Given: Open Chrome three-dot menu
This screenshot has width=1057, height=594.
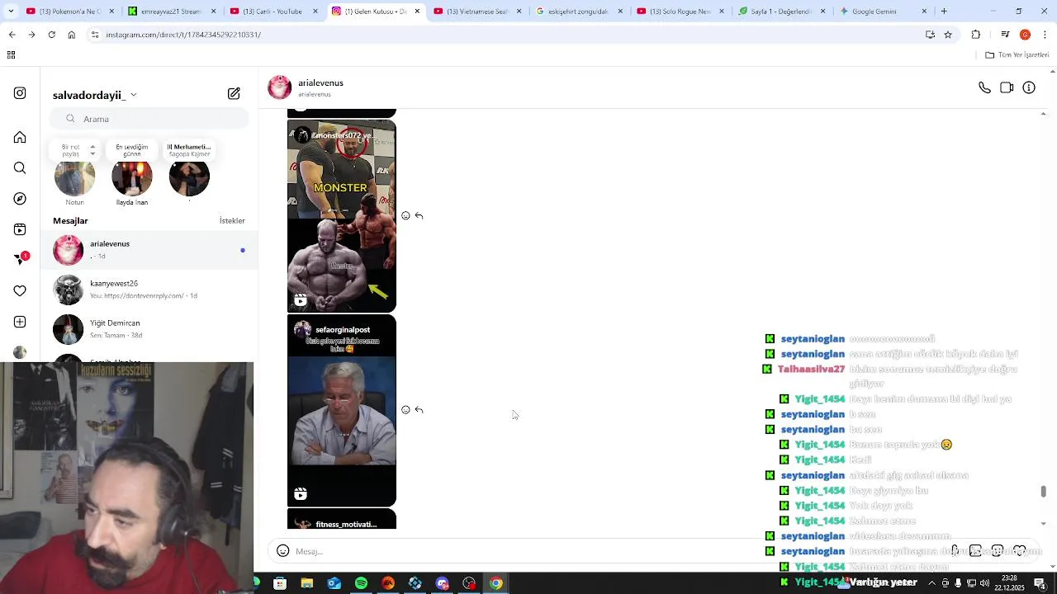Looking at the screenshot, I should point(1045,35).
